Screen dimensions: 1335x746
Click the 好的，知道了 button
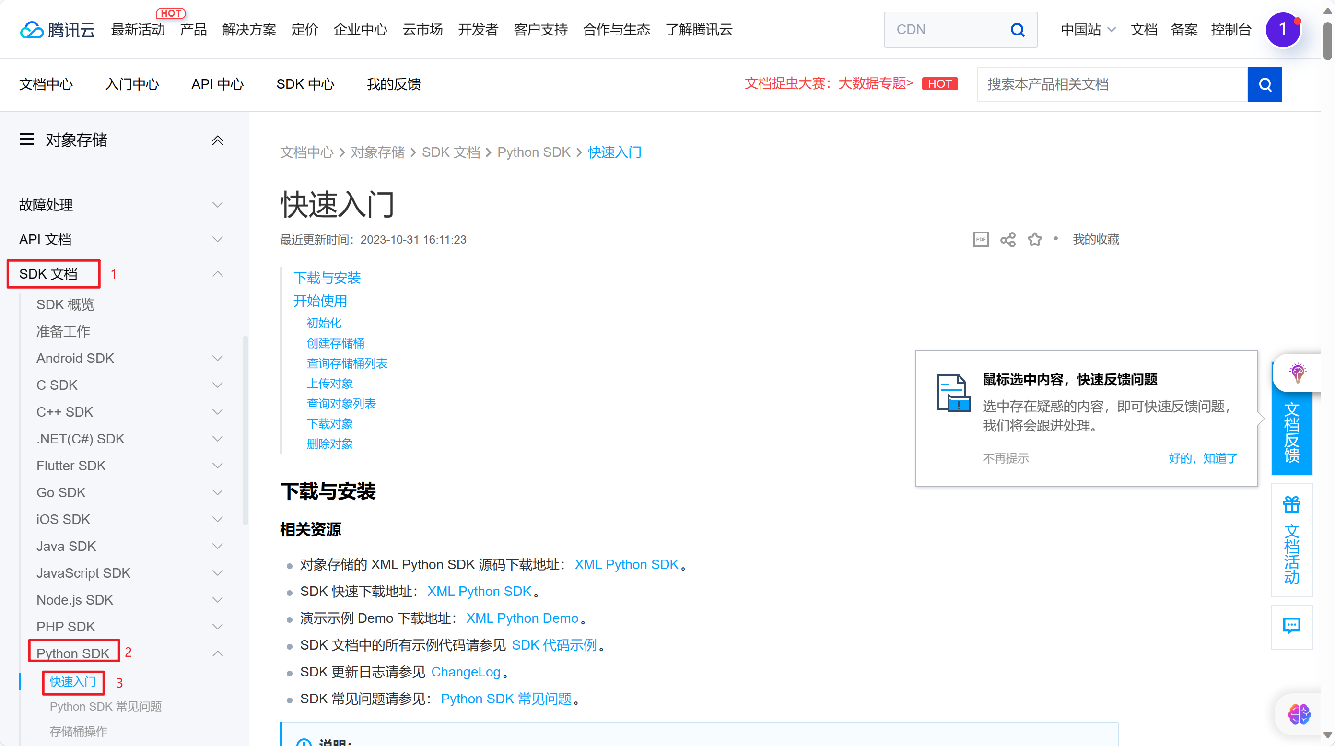point(1202,458)
